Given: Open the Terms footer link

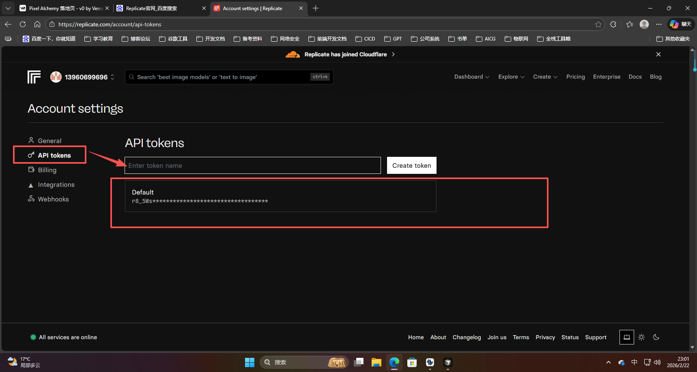Looking at the screenshot, I should [521, 337].
